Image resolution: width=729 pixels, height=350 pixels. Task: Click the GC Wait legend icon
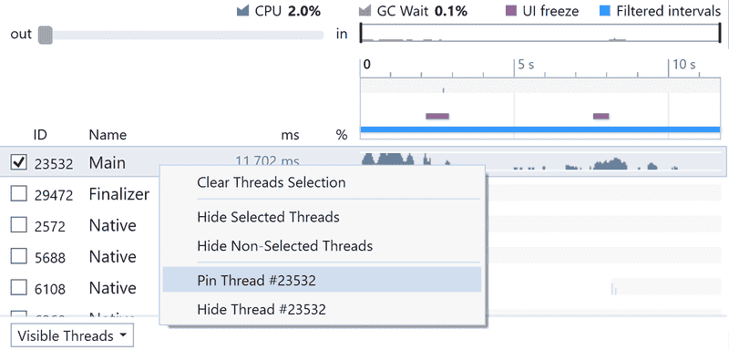365,11
